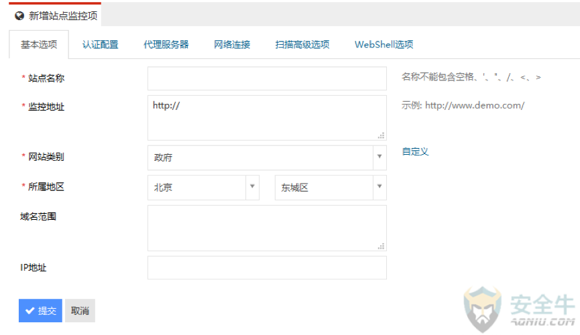Image resolution: width=580 pixels, height=335 pixels.
Task: Open the 东城区 district dropdown
Action: 331,188
